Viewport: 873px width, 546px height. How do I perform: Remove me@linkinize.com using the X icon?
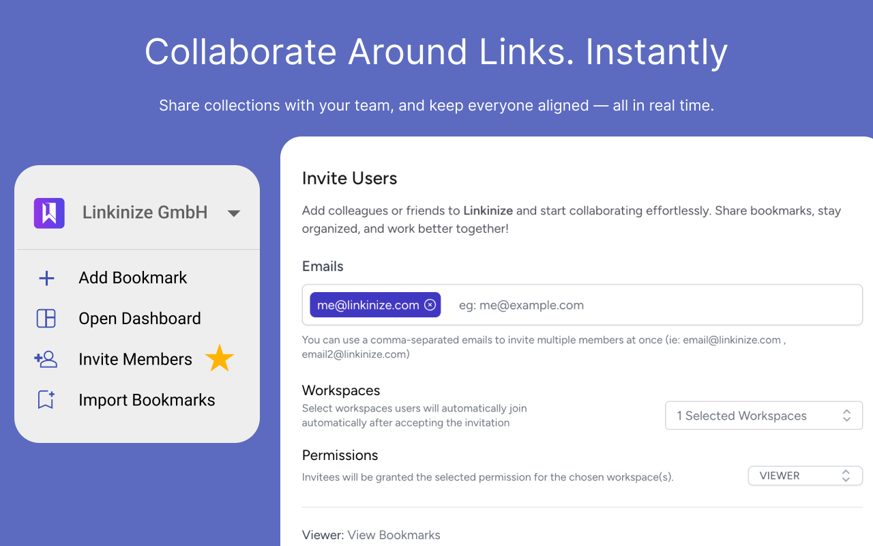pos(430,304)
